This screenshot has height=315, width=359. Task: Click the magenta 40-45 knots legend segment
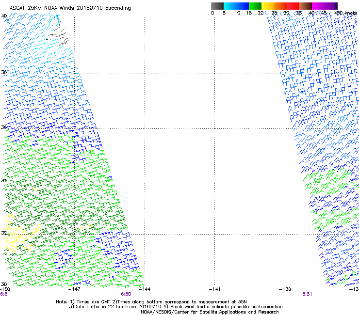(318, 6)
